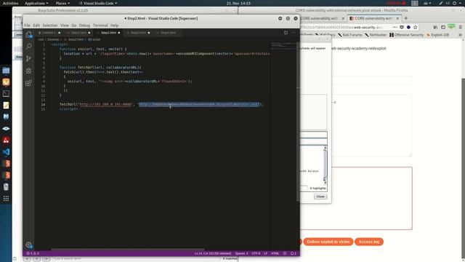Screen dimensions: 465x262
Task: Click Deliver exploit to victim button
Action: click(328, 242)
